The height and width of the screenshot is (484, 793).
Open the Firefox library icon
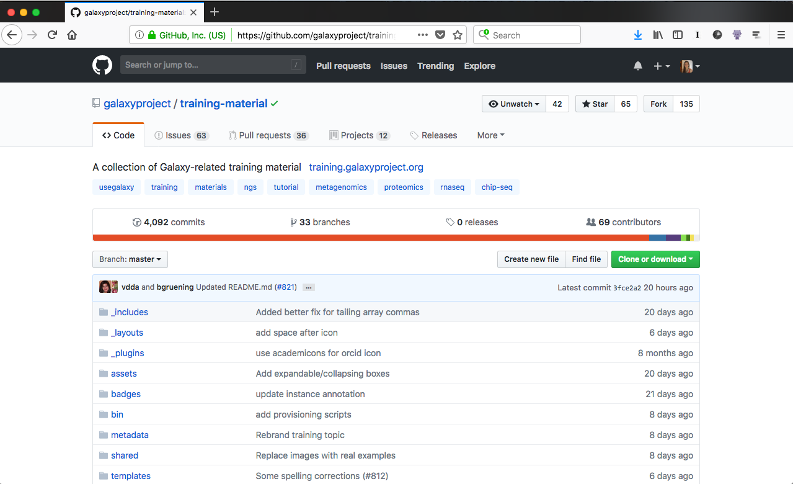pos(658,35)
